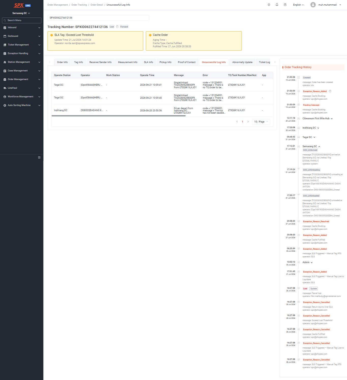Viewport: 347px width, 380px height.
Task: Open the Semarang DC station dropdown
Action: 21,13
